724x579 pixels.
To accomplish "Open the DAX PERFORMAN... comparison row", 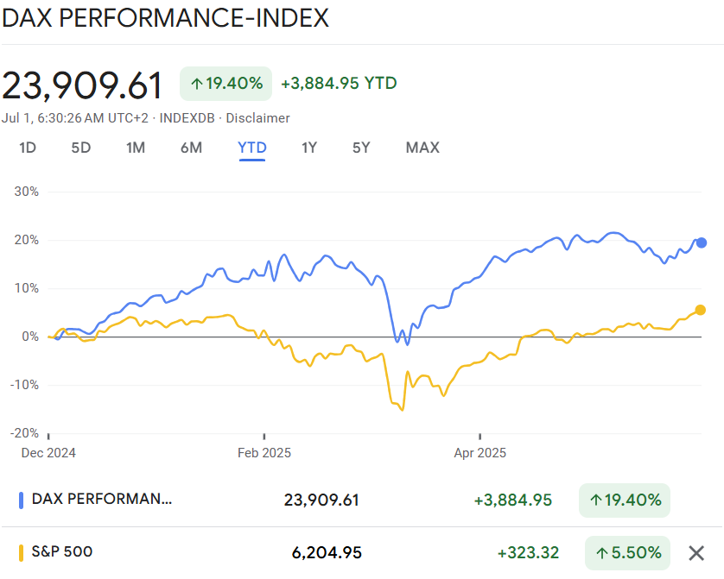I will [x=362, y=500].
